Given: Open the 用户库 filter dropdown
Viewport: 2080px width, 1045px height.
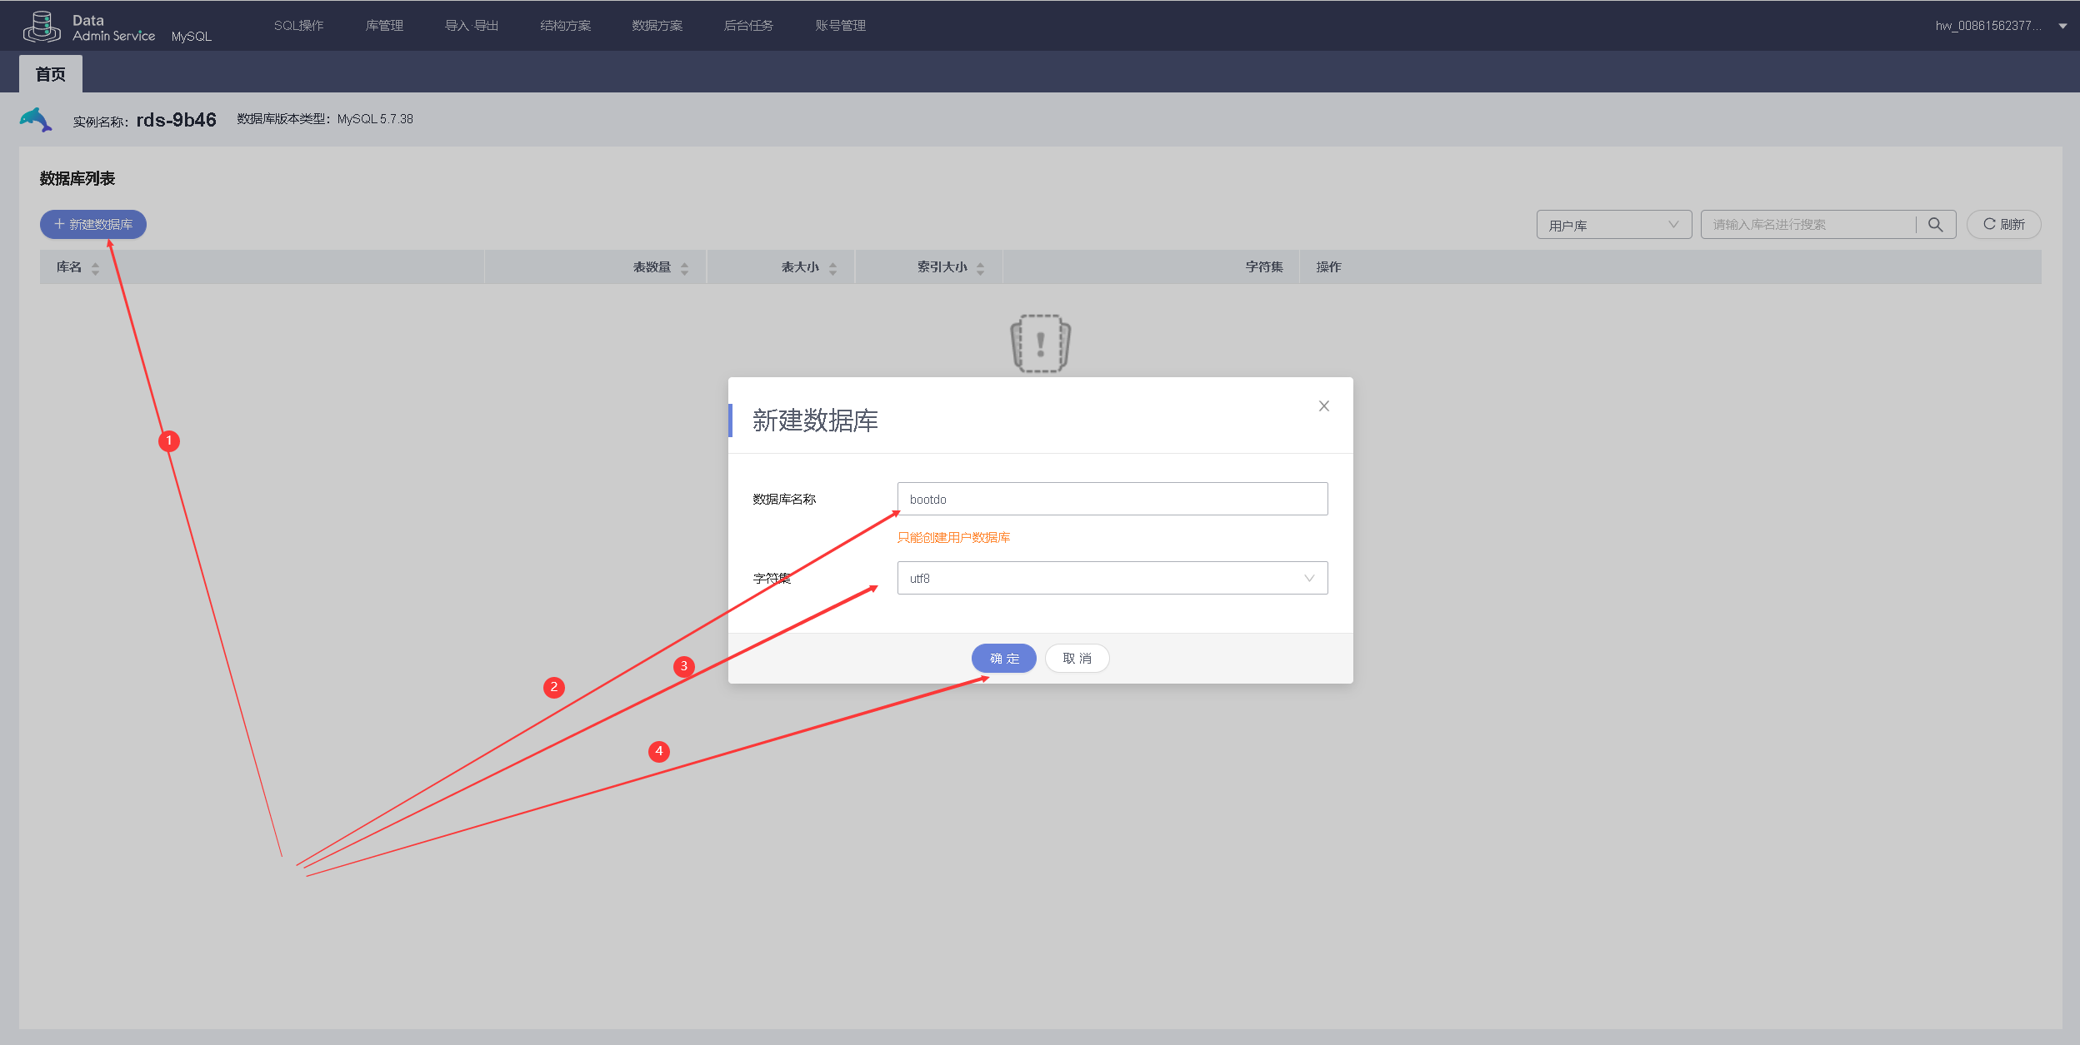Looking at the screenshot, I should [1613, 224].
